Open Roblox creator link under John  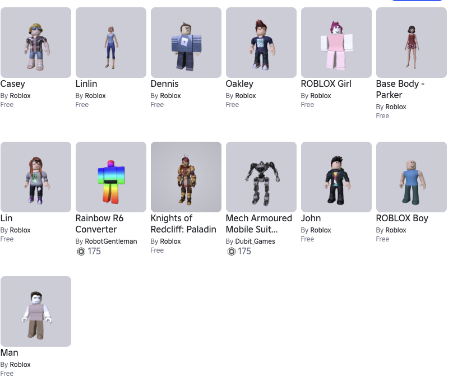pyautogui.click(x=321, y=230)
